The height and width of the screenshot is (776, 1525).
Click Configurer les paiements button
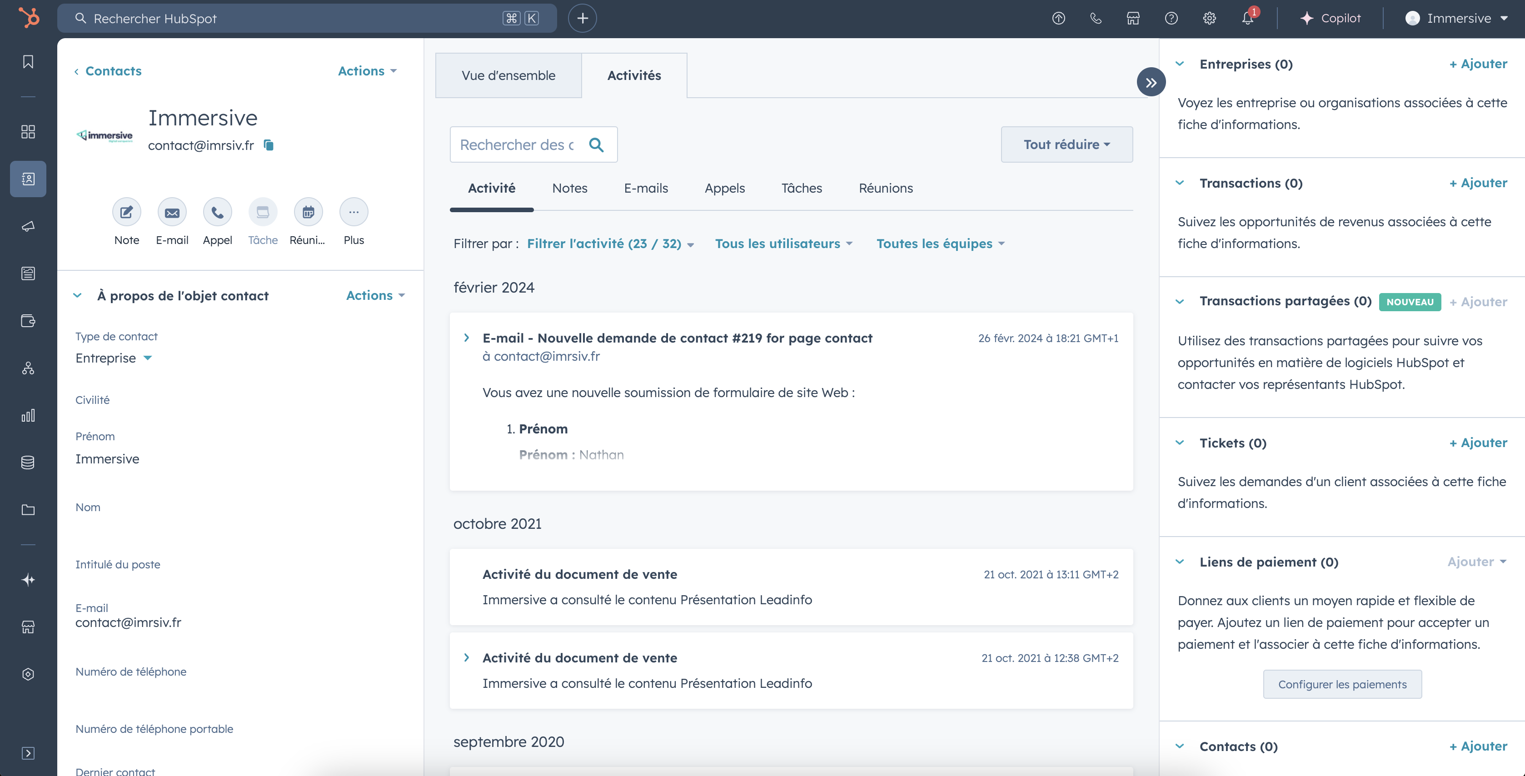click(1343, 684)
